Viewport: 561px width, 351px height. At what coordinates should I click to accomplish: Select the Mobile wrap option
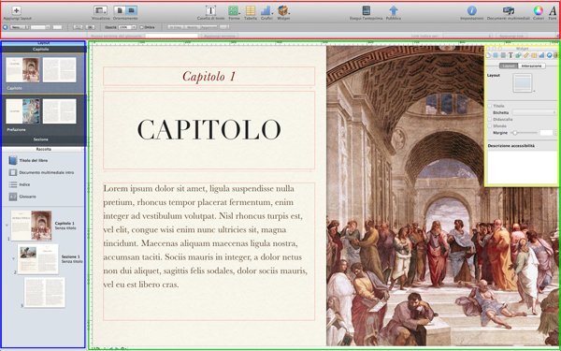[x=192, y=27]
